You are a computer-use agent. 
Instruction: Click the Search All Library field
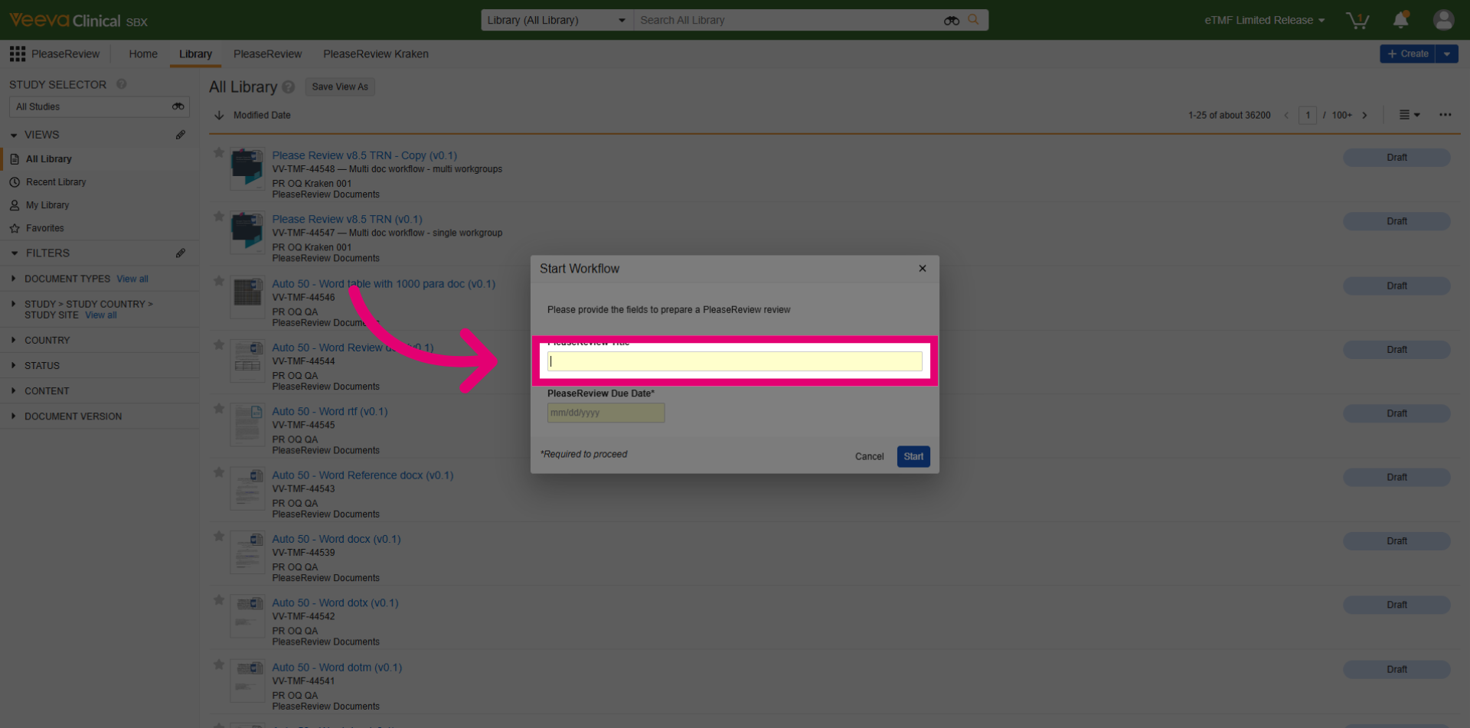pyautogui.click(x=789, y=20)
